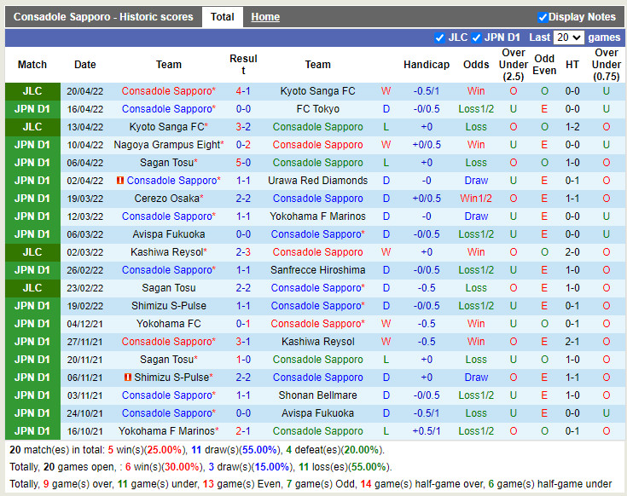Click the JPN D1 badge in the 16/04/22 row
This screenshot has height=496, width=627.
click(x=32, y=109)
